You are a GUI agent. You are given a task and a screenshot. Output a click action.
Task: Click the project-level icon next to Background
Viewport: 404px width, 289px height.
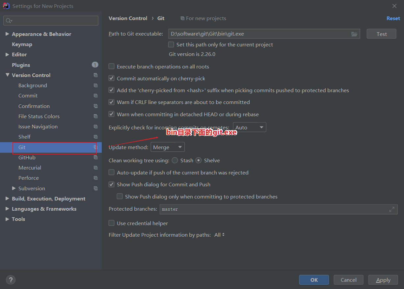coord(95,85)
